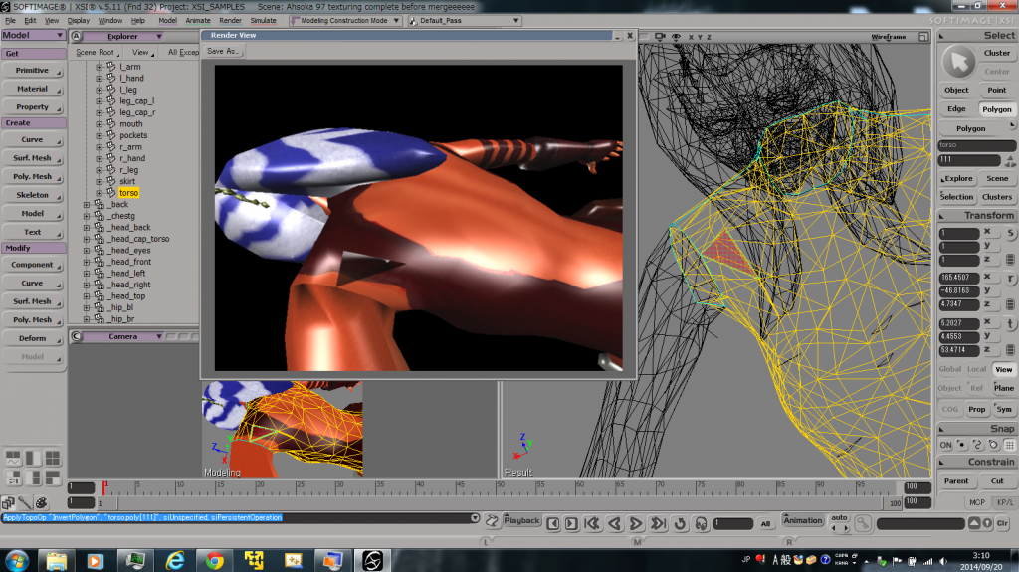The width and height of the screenshot is (1019, 572).
Task: Open command history dropdown arrow
Action: pyautogui.click(x=475, y=518)
